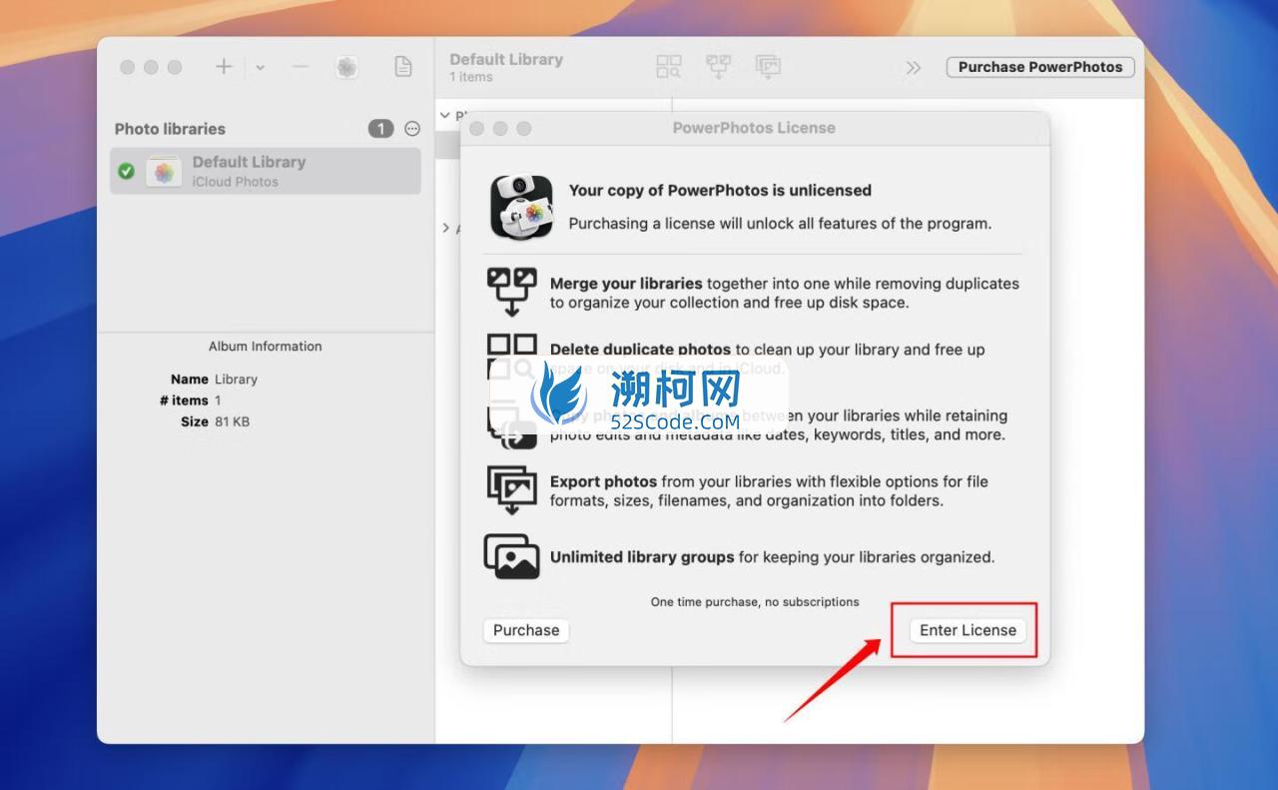
Task: Click the find duplicates toolbar icon
Action: (668, 67)
